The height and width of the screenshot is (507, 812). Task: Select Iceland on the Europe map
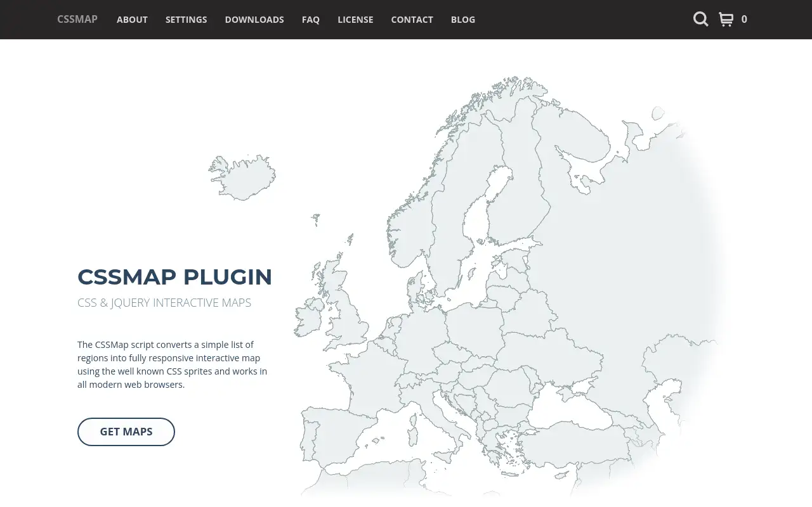242,177
